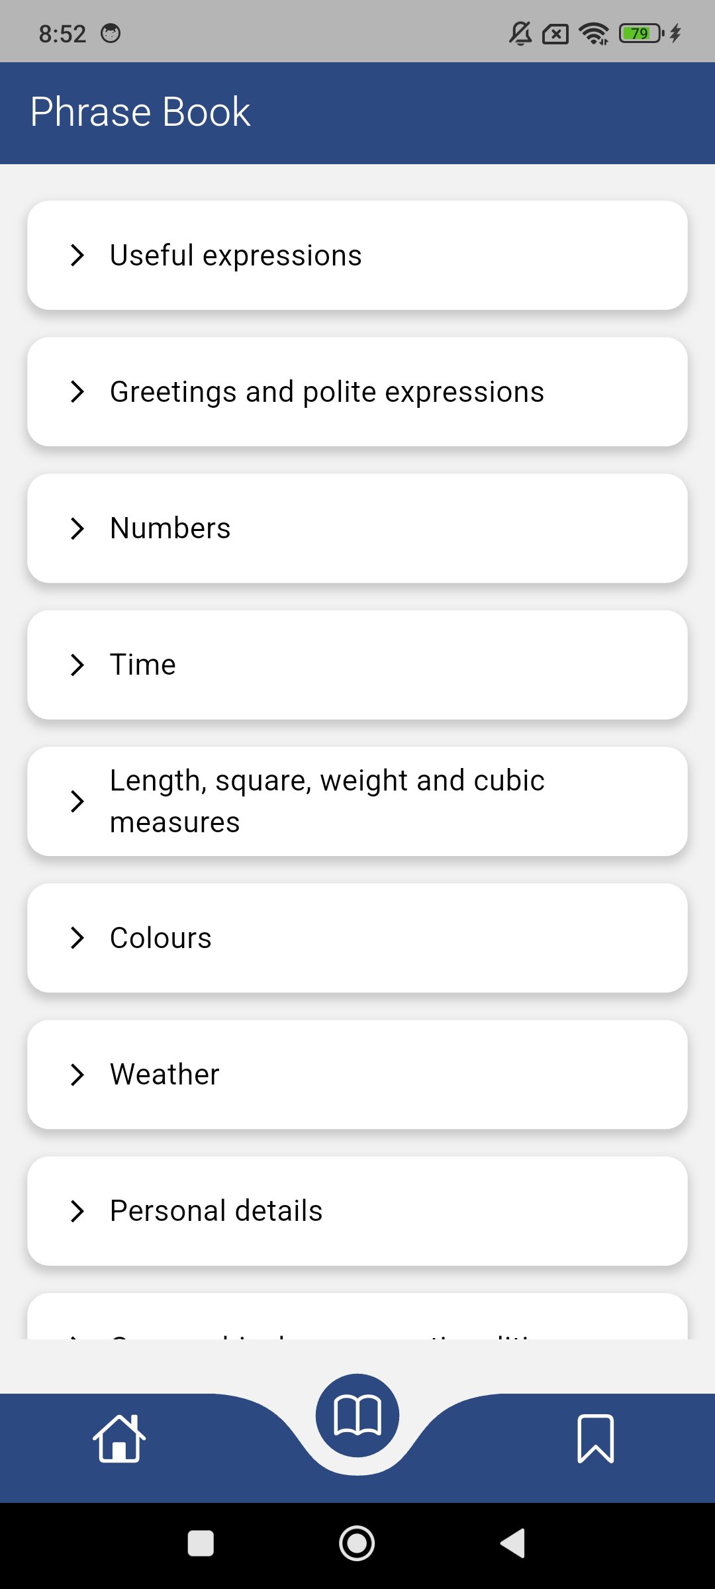
Task: Open the bookmarks icon in bottom bar
Action: pos(595,1438)
